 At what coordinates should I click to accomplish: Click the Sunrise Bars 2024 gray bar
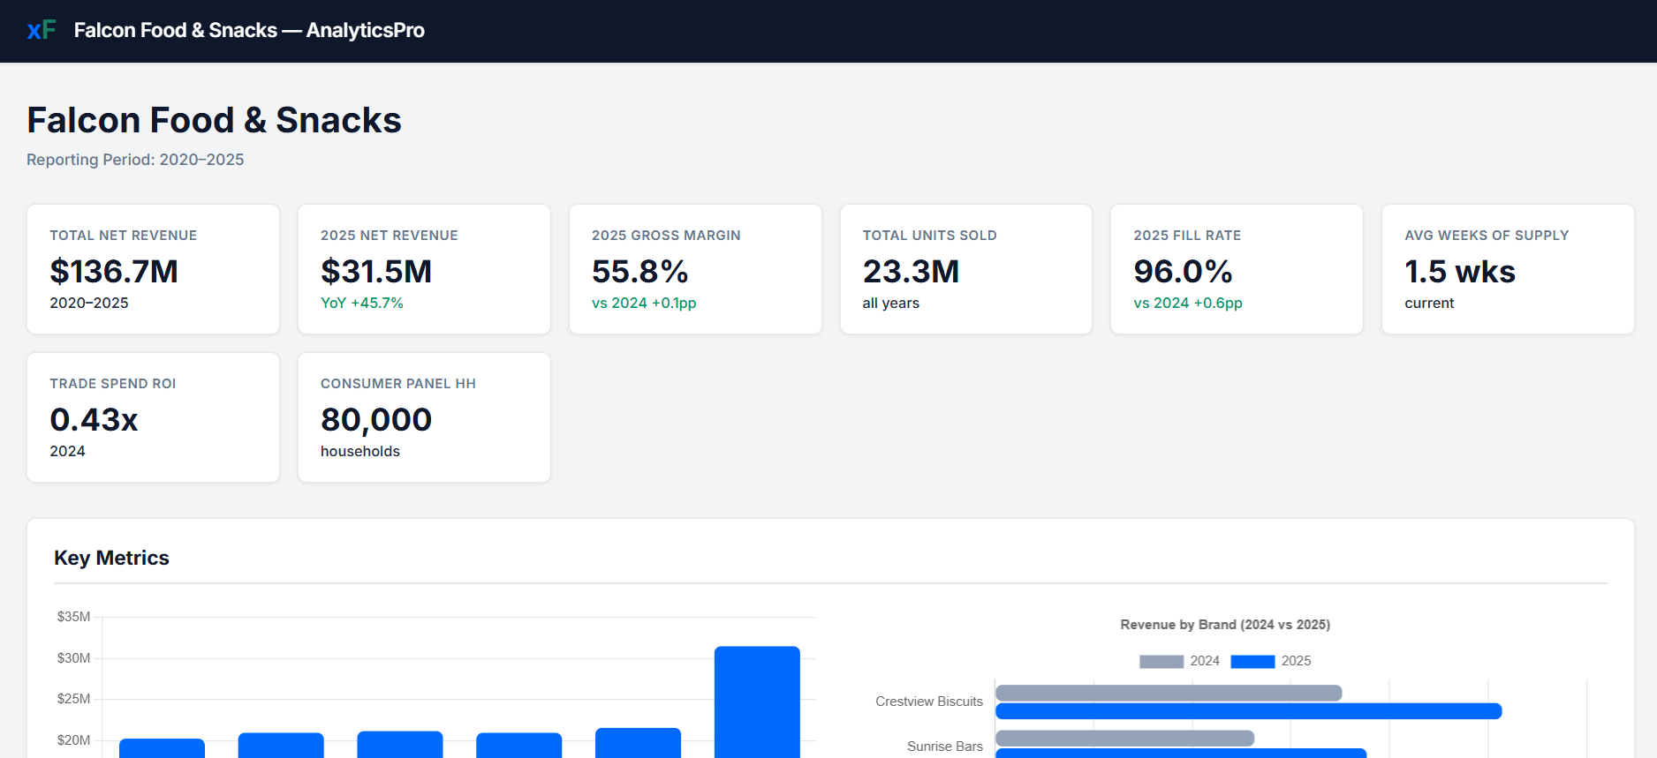click(x=1124, y=738)
